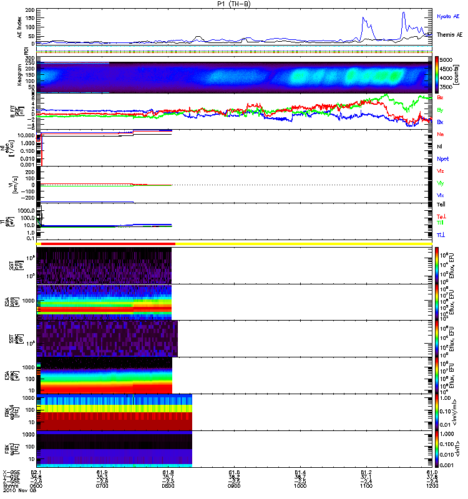Click the blue Vix velocity label

click(x=441, y=195)
